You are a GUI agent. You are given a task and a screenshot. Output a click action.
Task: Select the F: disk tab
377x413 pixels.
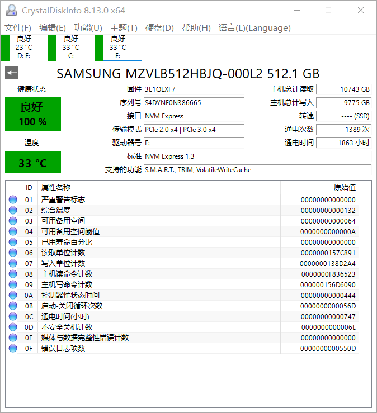[x=118, y=48]
